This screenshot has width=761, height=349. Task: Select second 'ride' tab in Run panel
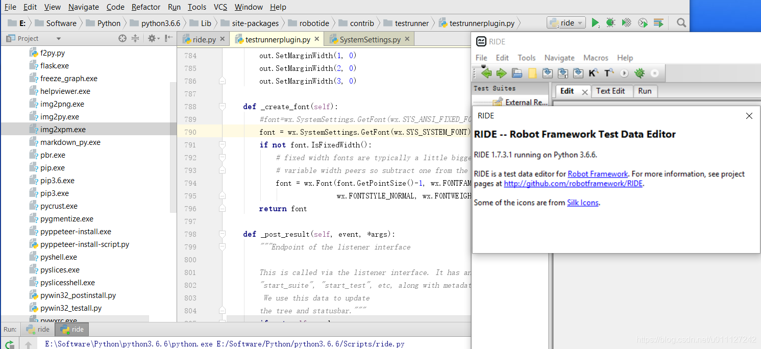click(72, 329)
